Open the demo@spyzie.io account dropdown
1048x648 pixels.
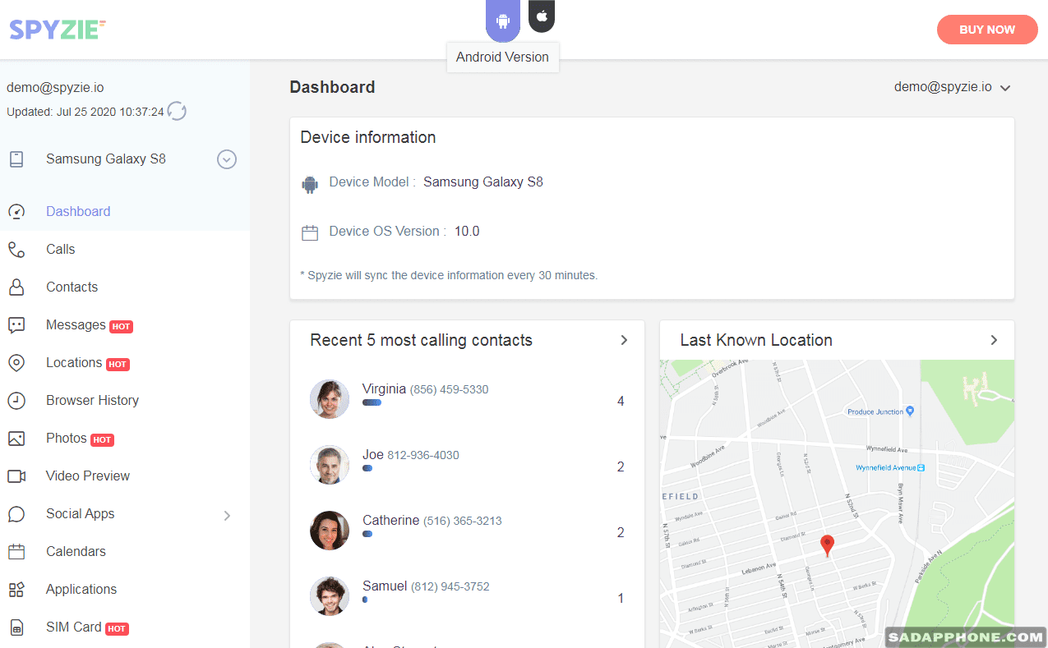[x=952, y=87]
